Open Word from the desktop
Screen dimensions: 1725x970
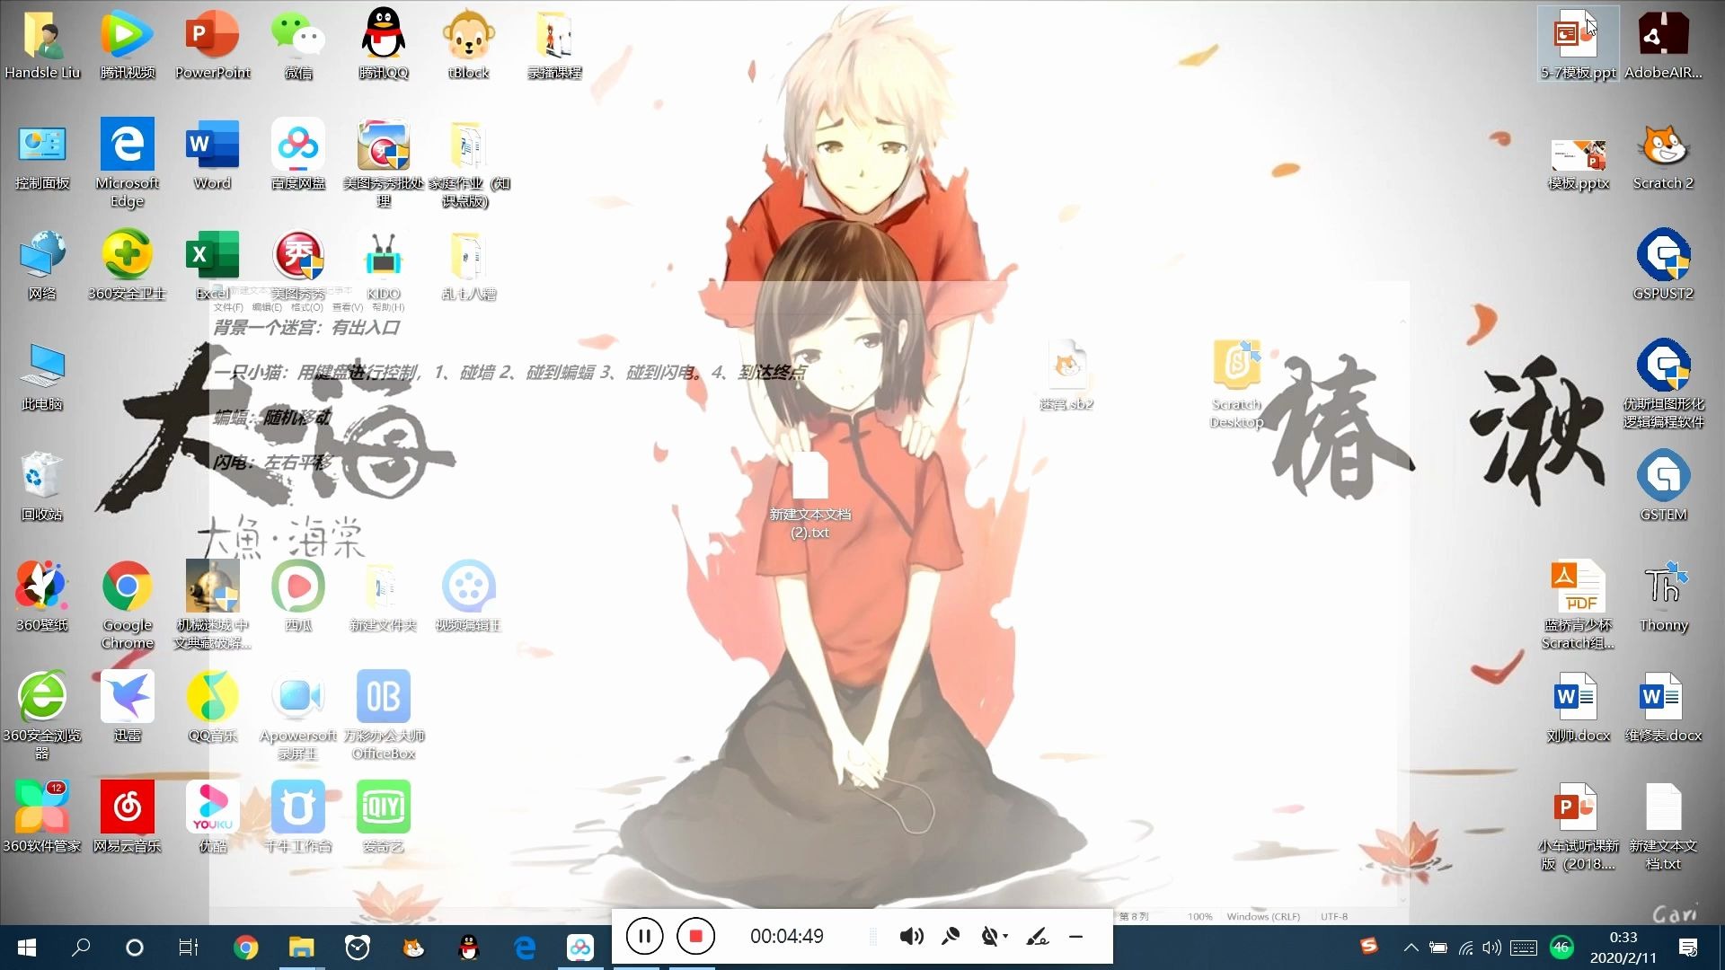tap(212, 145)
